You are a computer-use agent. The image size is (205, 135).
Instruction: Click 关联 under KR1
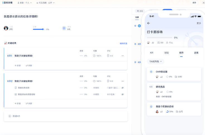click(x=29, y=65)
